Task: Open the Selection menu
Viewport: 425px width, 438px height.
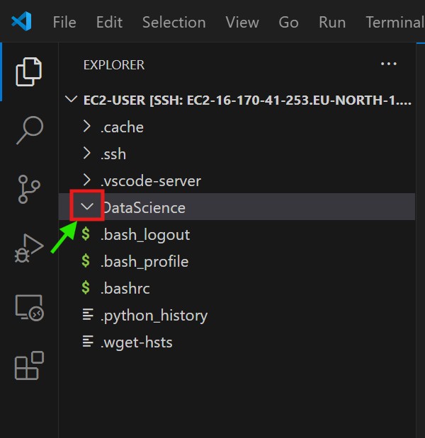Action: pyautogui.click(x=174, y=22)
